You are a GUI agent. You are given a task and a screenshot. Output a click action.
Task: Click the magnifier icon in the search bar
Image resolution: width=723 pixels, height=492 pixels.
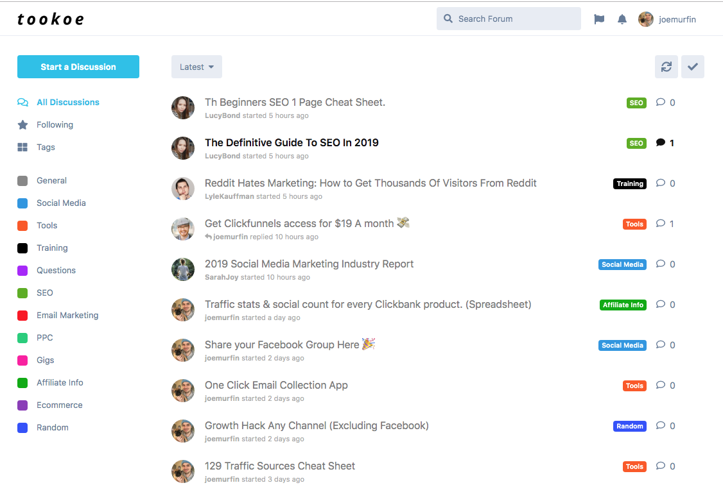click(x=448, y=19)
